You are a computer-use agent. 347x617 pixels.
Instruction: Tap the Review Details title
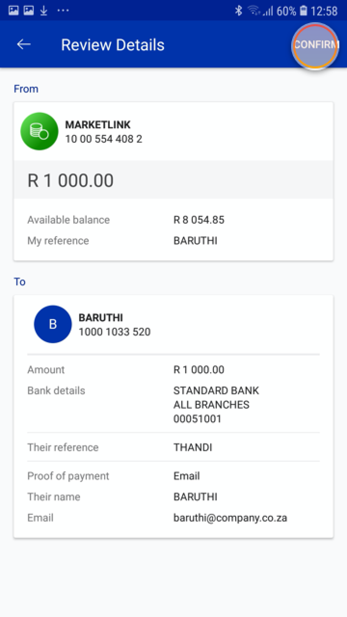click(x=113, y=45)
